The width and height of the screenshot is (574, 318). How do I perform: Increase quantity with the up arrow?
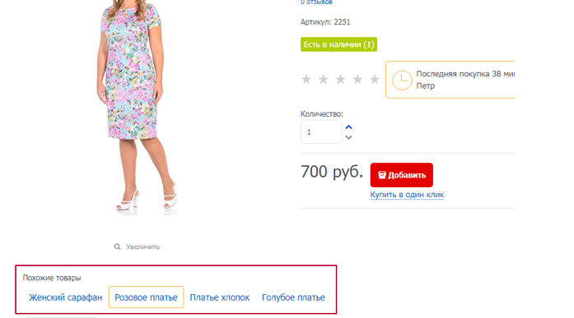click(349, 127)
